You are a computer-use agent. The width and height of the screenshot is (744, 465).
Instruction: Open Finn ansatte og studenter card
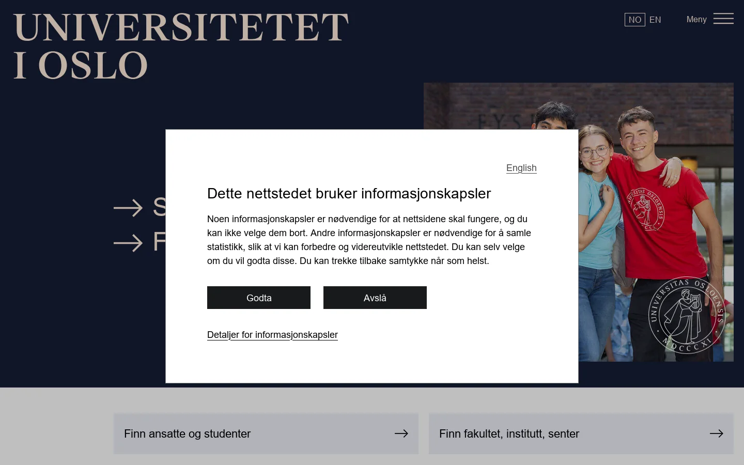point(266,433)
